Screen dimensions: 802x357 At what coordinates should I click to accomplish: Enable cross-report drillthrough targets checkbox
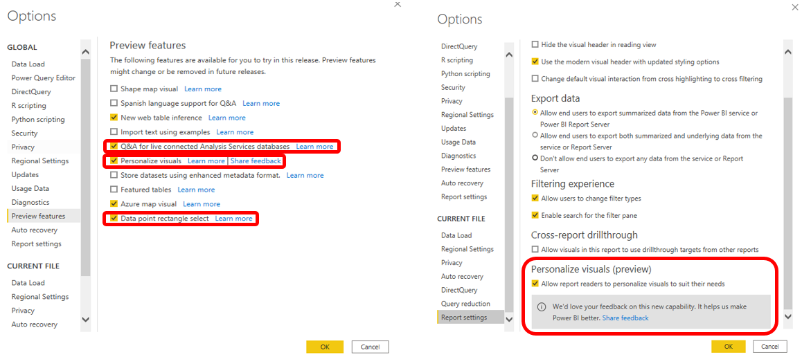535,249
